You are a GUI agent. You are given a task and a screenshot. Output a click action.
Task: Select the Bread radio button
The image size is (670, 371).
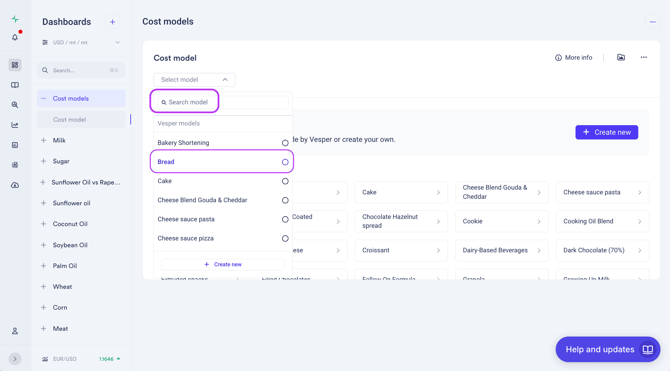click(x=285, y=162)
